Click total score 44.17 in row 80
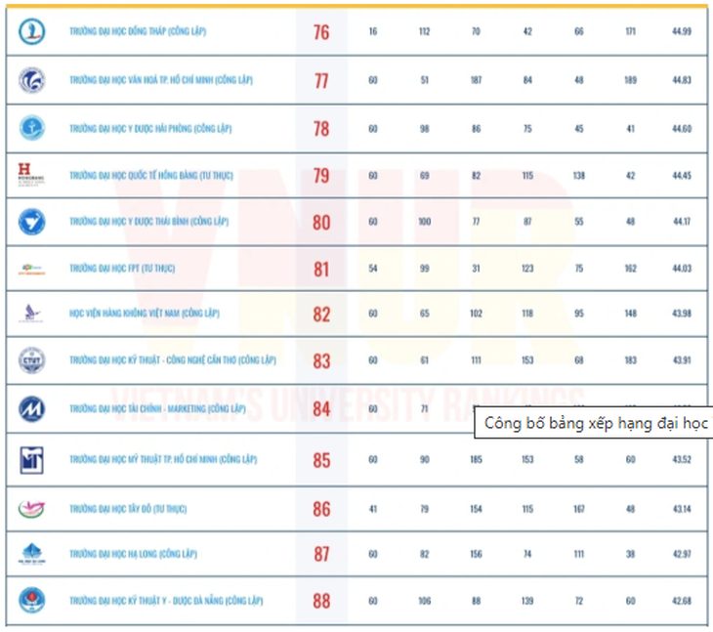This screenshot has height=632, width=713. 682,222
